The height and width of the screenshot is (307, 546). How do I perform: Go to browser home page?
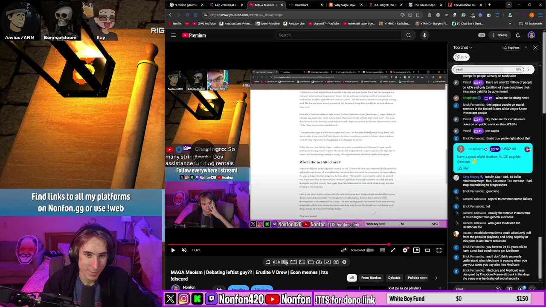tap(195, 15)
